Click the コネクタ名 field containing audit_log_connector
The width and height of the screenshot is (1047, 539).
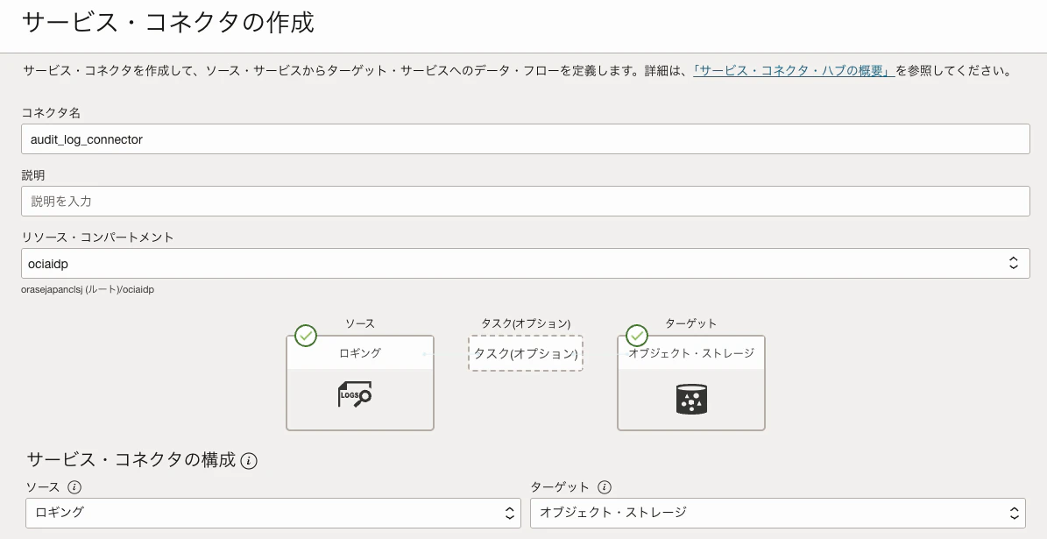click(526, 139)
